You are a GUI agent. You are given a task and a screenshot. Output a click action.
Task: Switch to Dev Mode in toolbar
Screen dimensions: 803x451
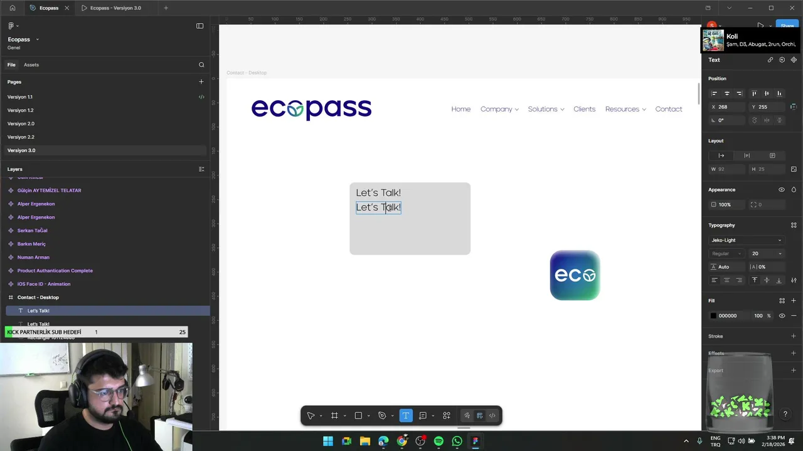[x=492, y=415]
